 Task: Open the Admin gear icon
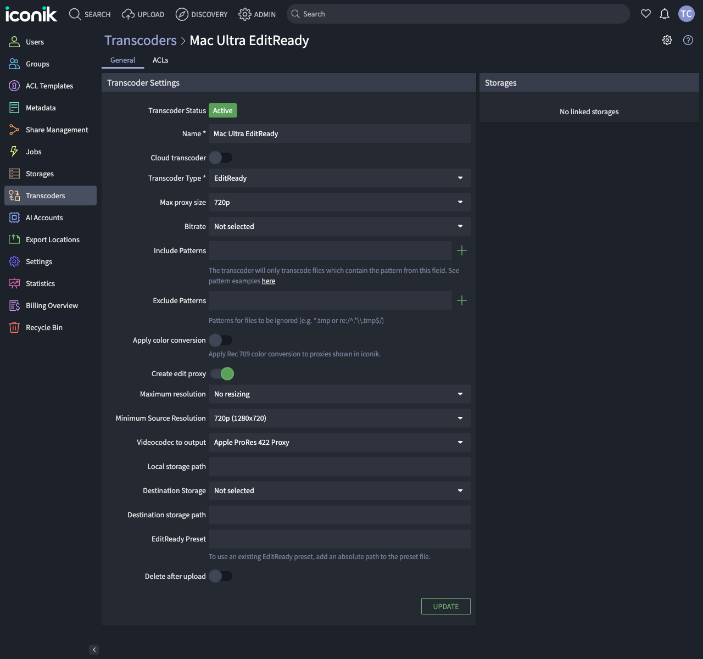pyautogui.click(x=245, y=14)
